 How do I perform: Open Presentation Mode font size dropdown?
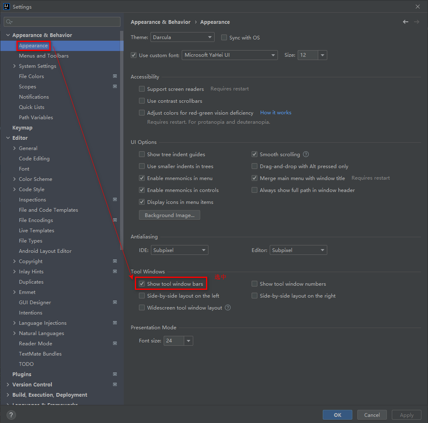(x=188, y=341)
